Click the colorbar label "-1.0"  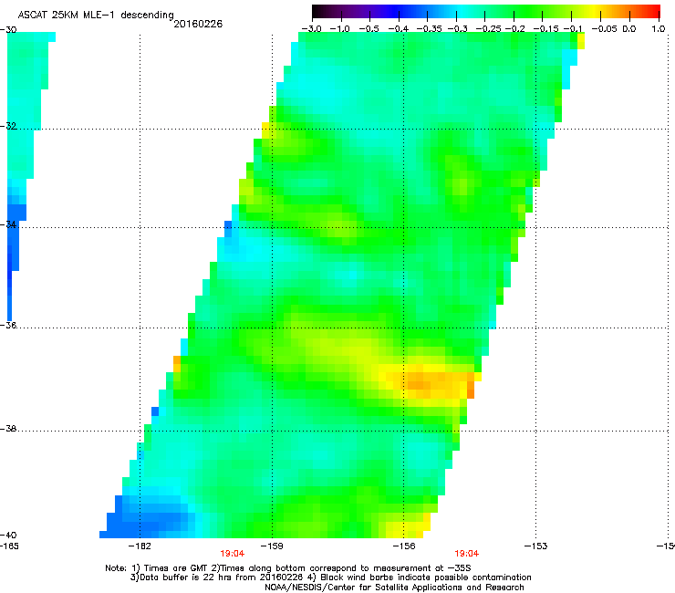[340, 29]
